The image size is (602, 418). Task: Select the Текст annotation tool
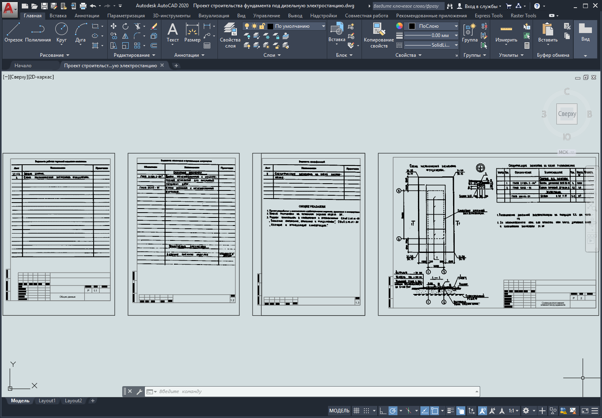(173, 32)
